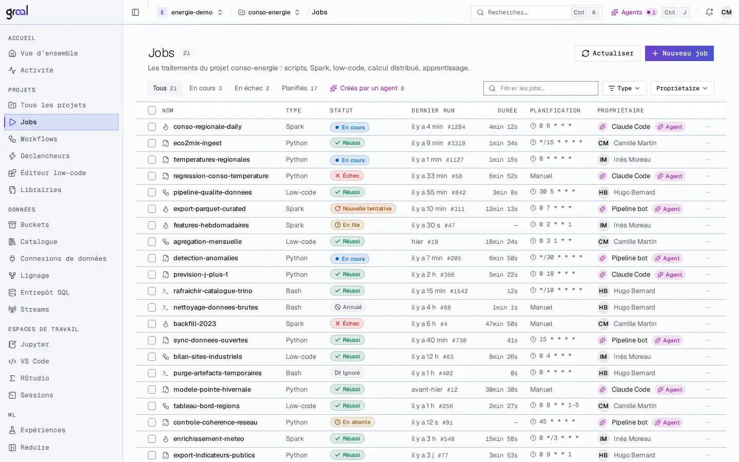
Task: Create a Nouveau job
Action: click(679, 53)
